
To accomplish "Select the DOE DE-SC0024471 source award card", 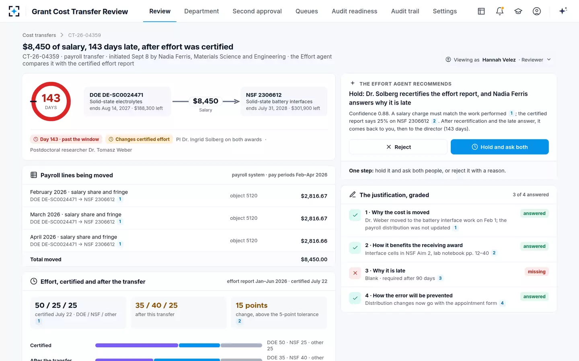I will point(127,101).
